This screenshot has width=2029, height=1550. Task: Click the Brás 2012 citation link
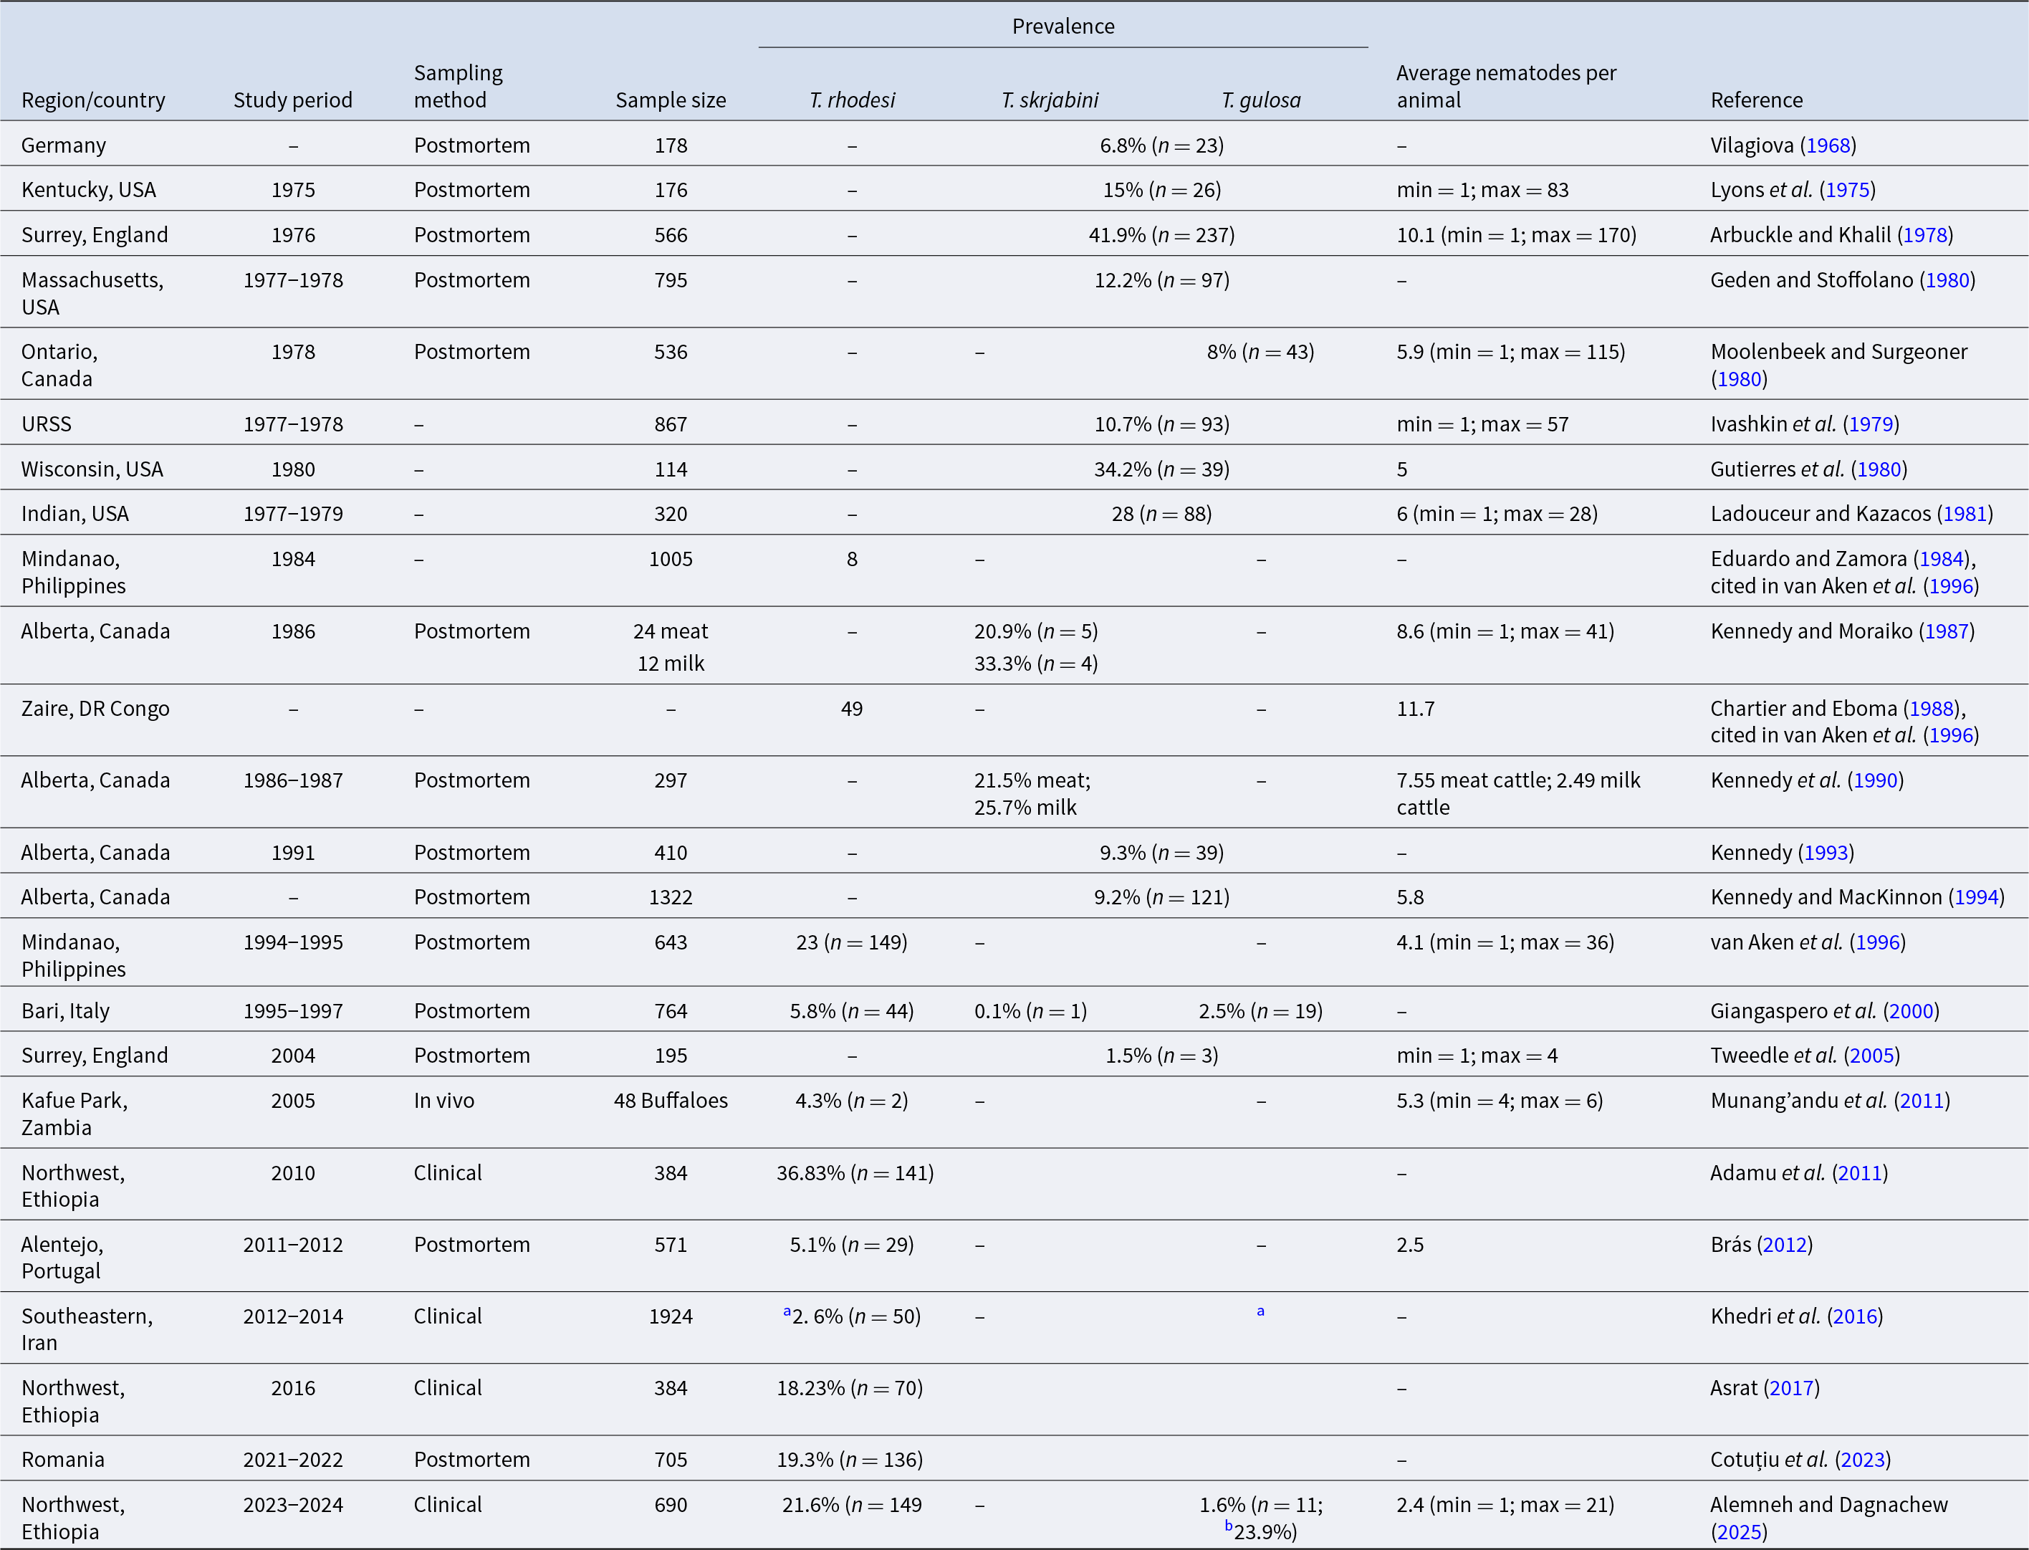click(1784, 1245)
